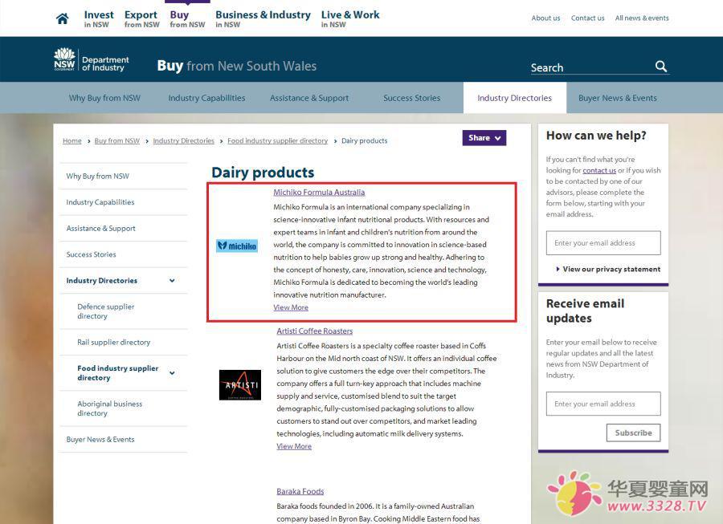Click View More under Artisti Coffee Roasters
Viewport: 723px width, 524px height.
tap(294, 446)
